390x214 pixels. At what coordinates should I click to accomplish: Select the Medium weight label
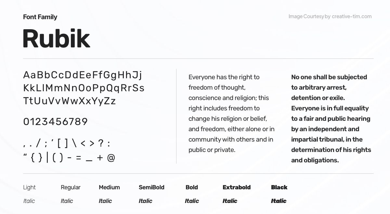point(109,187)
